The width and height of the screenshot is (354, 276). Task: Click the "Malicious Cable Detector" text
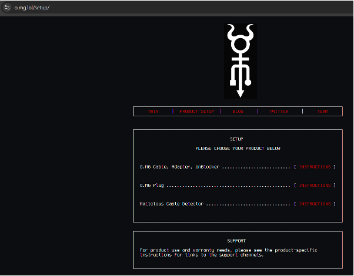[x=171, y=204]
